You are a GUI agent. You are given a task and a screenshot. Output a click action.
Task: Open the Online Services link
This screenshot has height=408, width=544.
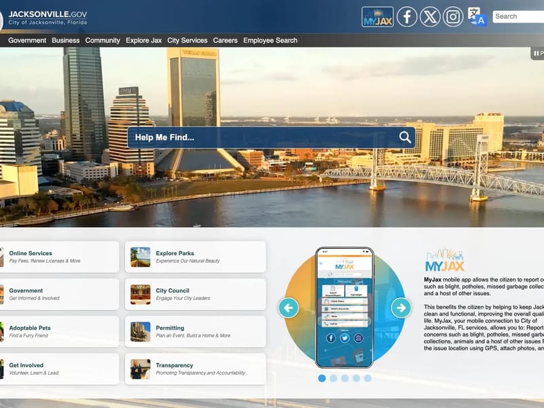(31, 253)
